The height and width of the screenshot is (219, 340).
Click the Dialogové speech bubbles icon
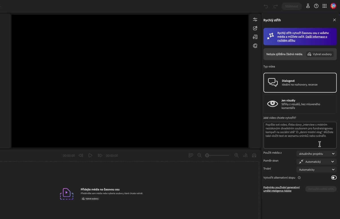[273, 83]
